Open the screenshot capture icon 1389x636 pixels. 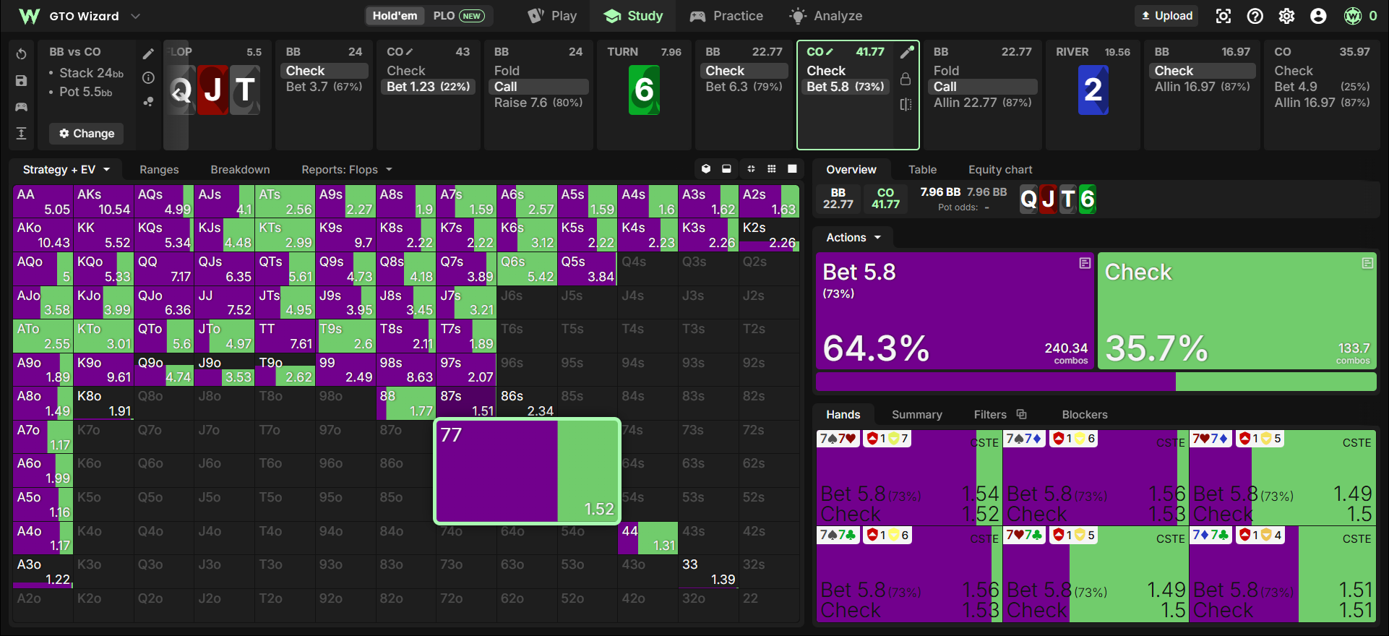(x=1224, y=16)
